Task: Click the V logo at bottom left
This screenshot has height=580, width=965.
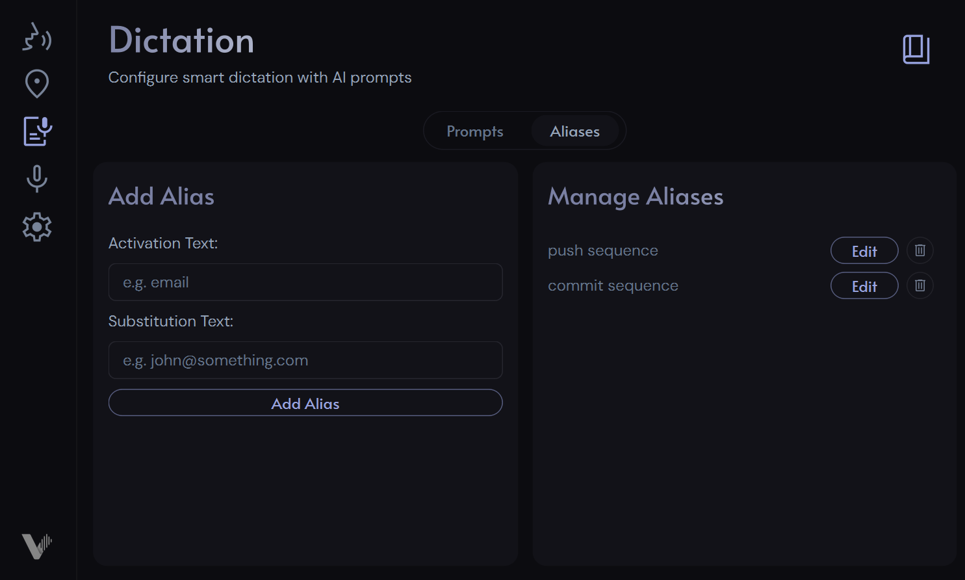Action: coord(37,546)
